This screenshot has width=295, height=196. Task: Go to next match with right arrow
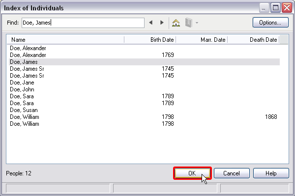pos(162,23)
